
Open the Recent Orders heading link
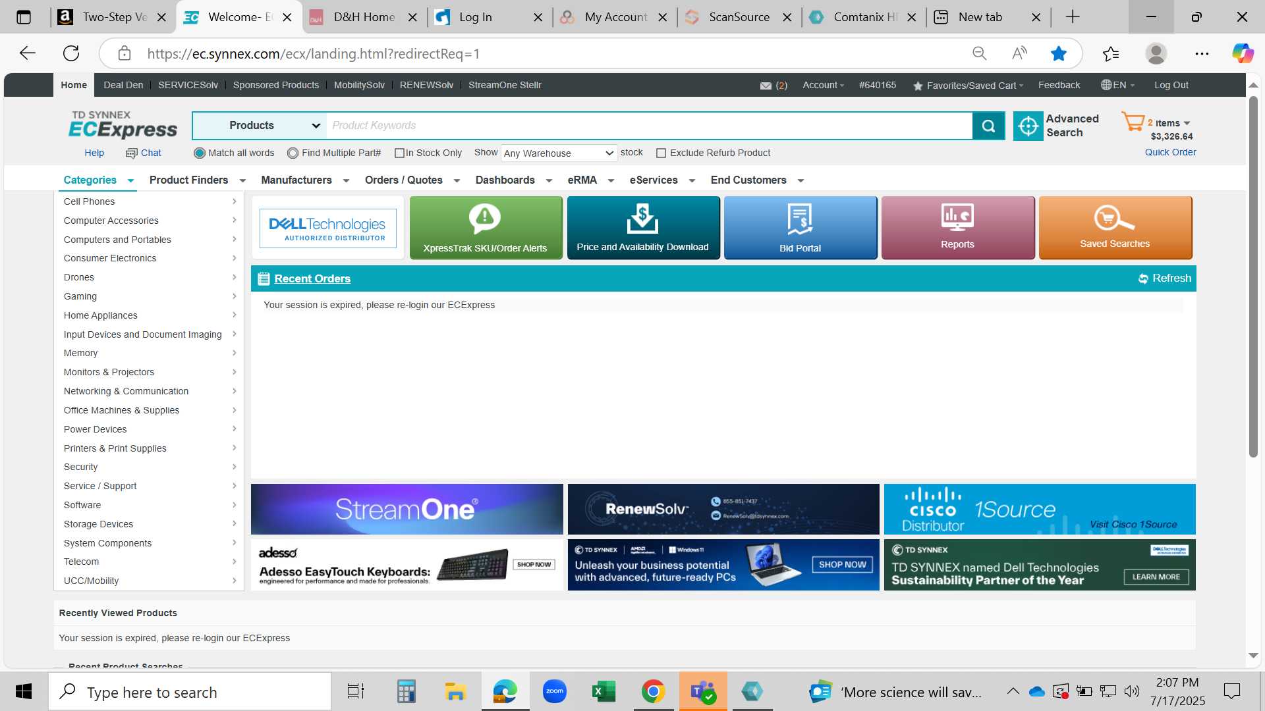click(x=312, y=278)
